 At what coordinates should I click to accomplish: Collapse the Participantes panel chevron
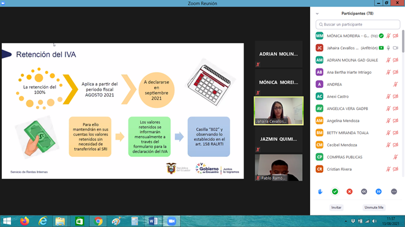317,13
